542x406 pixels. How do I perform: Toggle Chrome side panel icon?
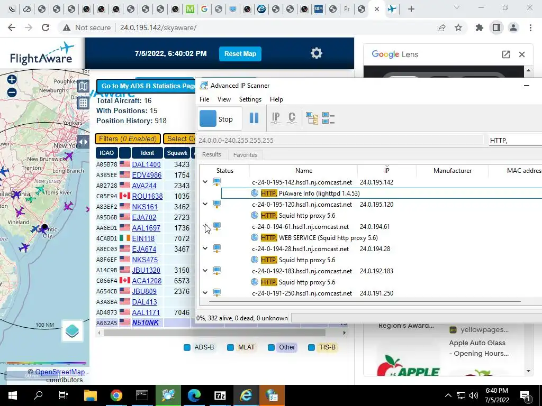[496, 27]
